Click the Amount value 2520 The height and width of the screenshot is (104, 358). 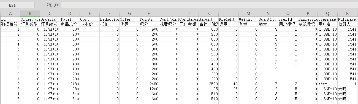coord(208,84)
